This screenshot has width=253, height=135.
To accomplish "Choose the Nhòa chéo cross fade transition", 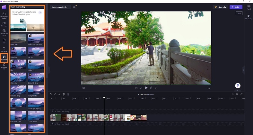I will 18,39.
